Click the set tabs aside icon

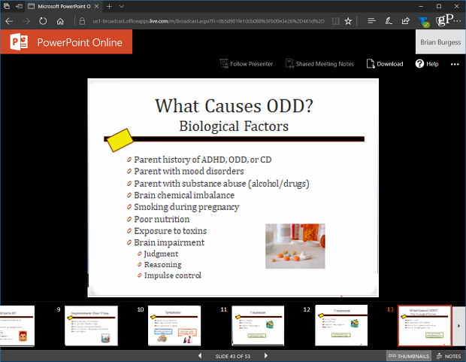click(19, 6)
